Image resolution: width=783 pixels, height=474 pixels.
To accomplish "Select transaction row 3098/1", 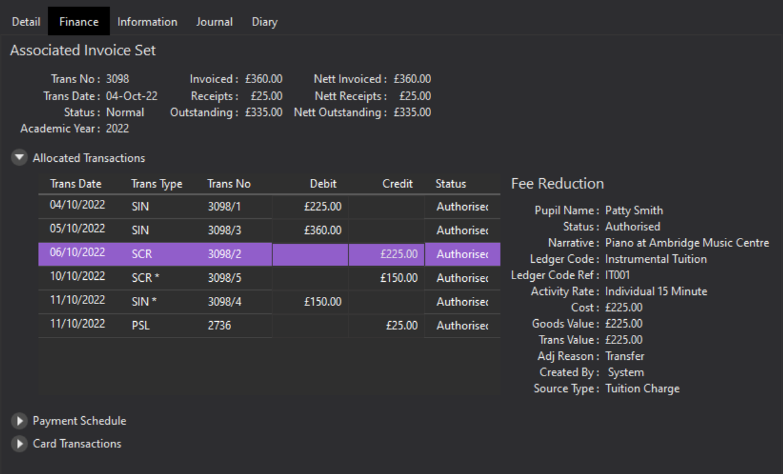I will [269, 206].
